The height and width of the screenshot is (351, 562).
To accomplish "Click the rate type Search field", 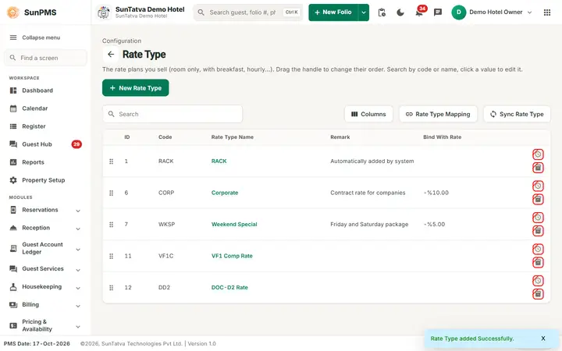I will tap(173, 114).
